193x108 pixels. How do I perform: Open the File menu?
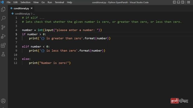click(x=8, y=2)
